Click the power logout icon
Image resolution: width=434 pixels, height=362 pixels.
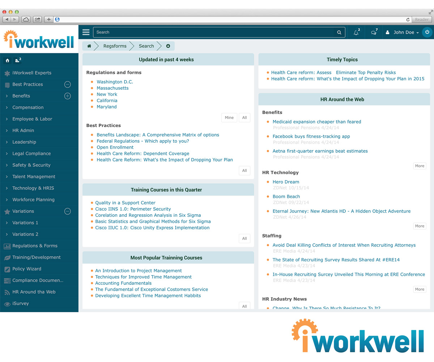427,32
